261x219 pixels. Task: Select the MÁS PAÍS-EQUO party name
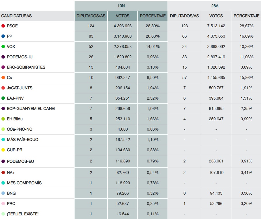point(23,139)
